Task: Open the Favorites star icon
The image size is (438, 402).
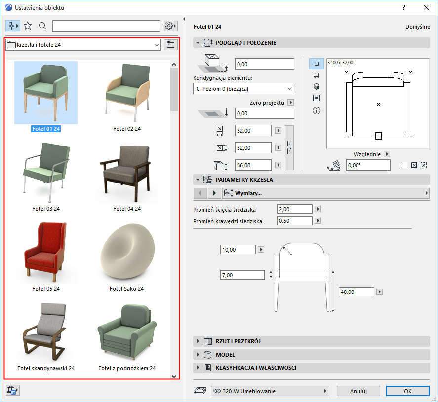Action: [28, 26]
